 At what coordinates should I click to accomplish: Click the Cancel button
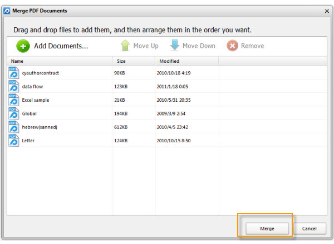(310, 228)
